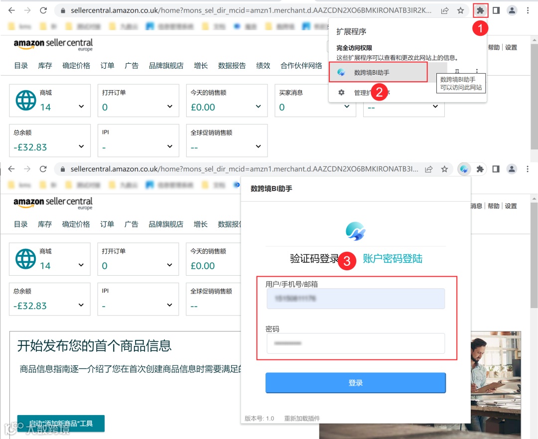Select the 订单 menu item
This screenshot has height=439, width=538.
tap(107, 65)
